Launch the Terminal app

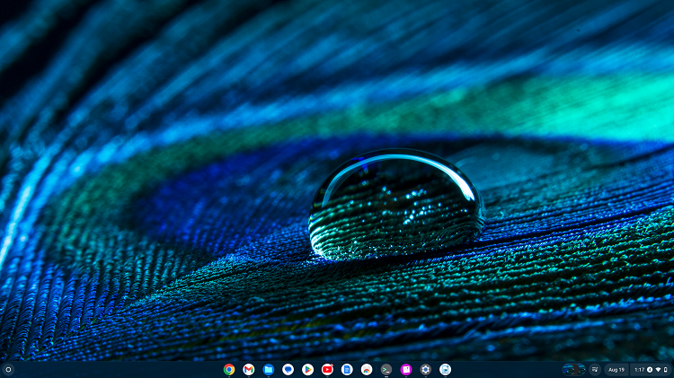coord(386,369)
